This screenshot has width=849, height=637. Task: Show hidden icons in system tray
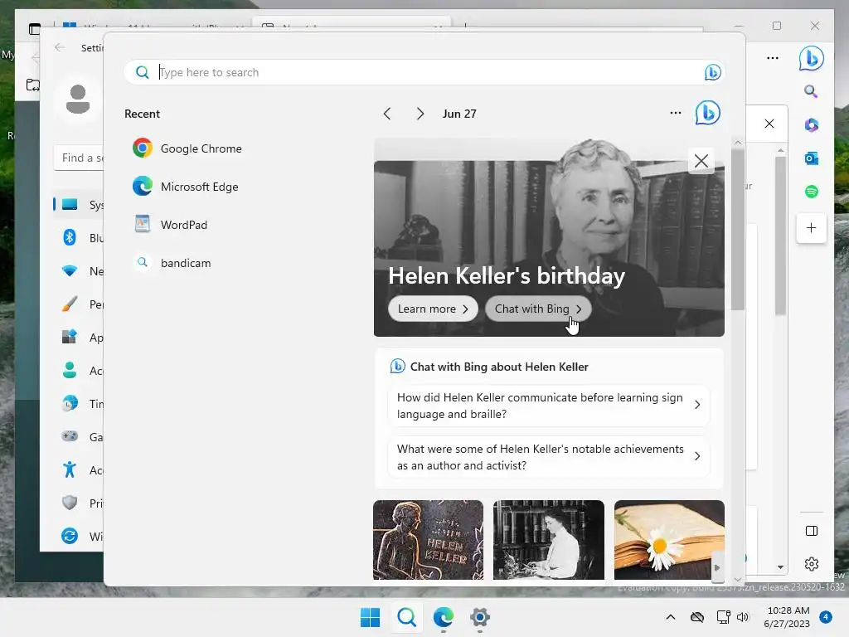click(x=670, y=617)
